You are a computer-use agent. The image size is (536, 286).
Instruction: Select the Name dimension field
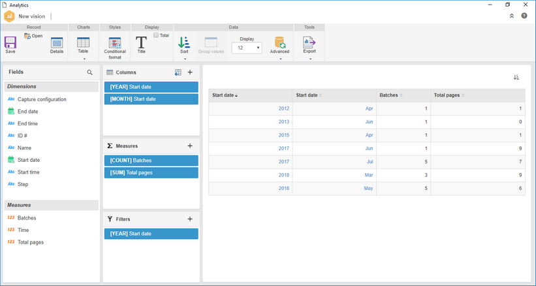pos(24,148)
